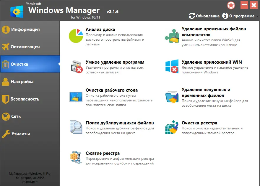
Task: Click the Оптимизация airplane icon
Action: [6, 47]
